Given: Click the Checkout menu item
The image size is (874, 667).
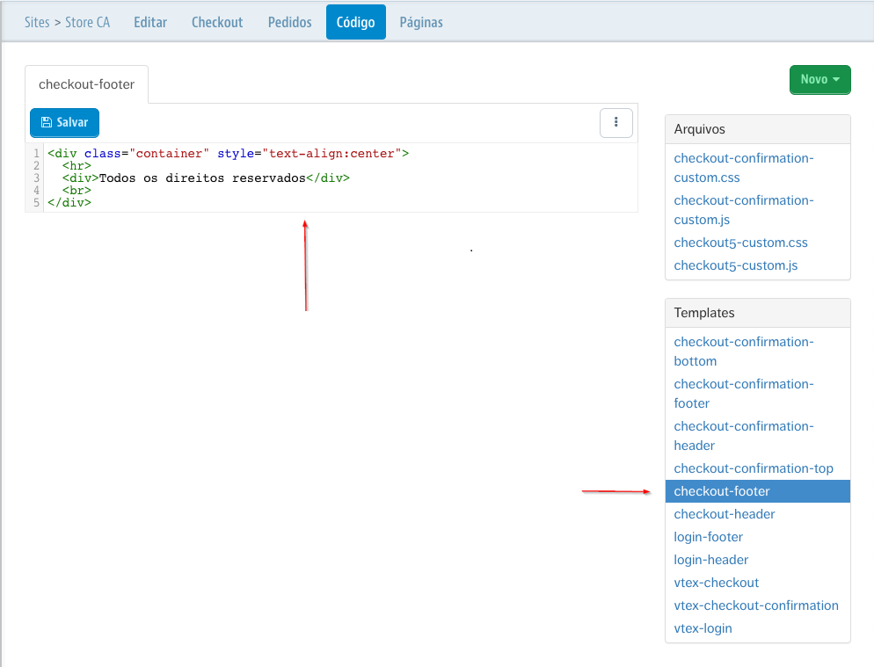Looking at the screenshot, I should (216, 21).
